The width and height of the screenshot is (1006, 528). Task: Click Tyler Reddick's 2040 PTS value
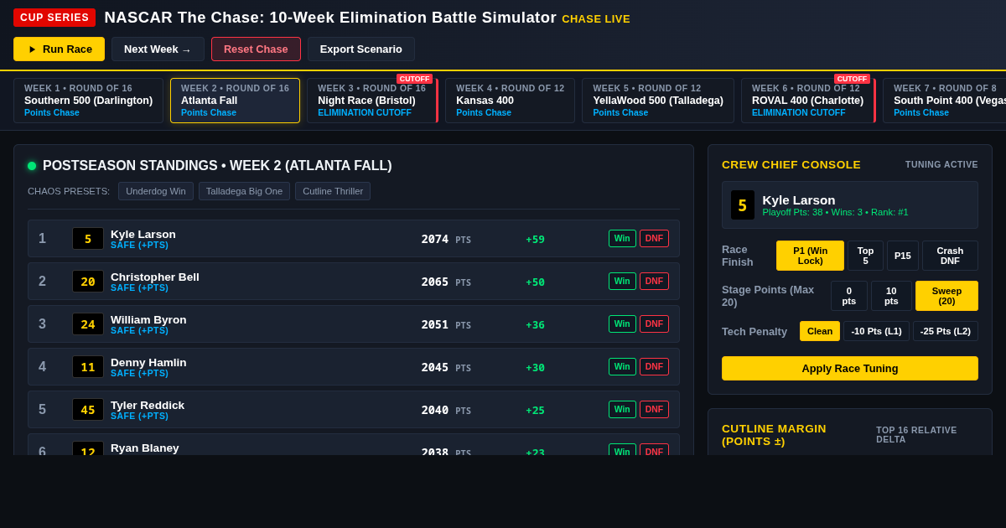(446, 411)
